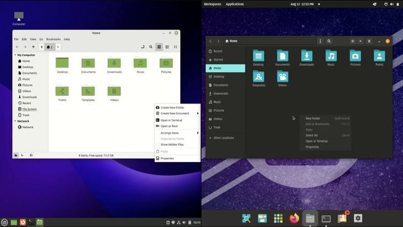Choose Properties in Nemo context menu
The height and width of the screenshot is (227, 403).
click(178, 158)
